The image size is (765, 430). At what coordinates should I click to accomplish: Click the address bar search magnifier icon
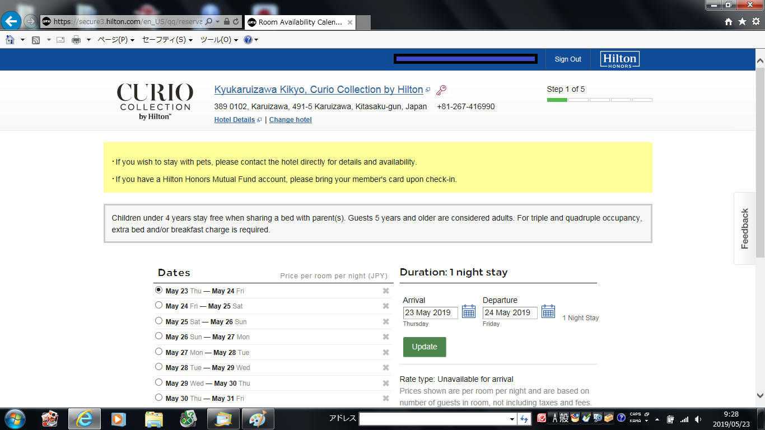pos(208,22)
